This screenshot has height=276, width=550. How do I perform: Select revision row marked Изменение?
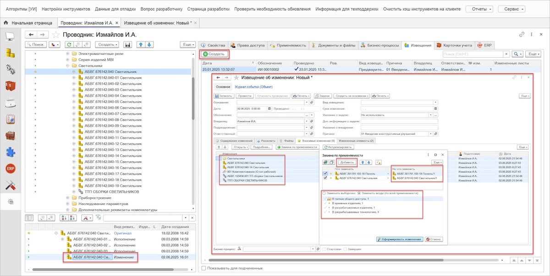click(110, 257)
